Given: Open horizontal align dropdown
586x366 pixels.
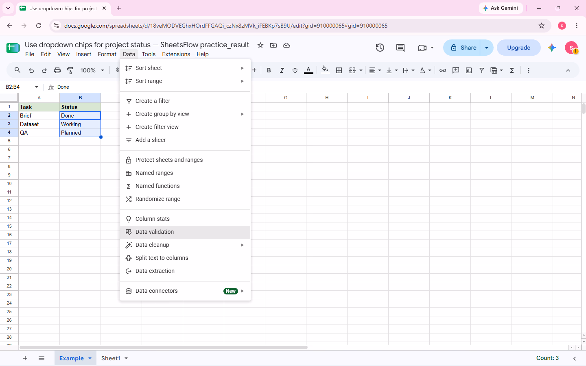Looking at the screenshot, I should (375, 70).
